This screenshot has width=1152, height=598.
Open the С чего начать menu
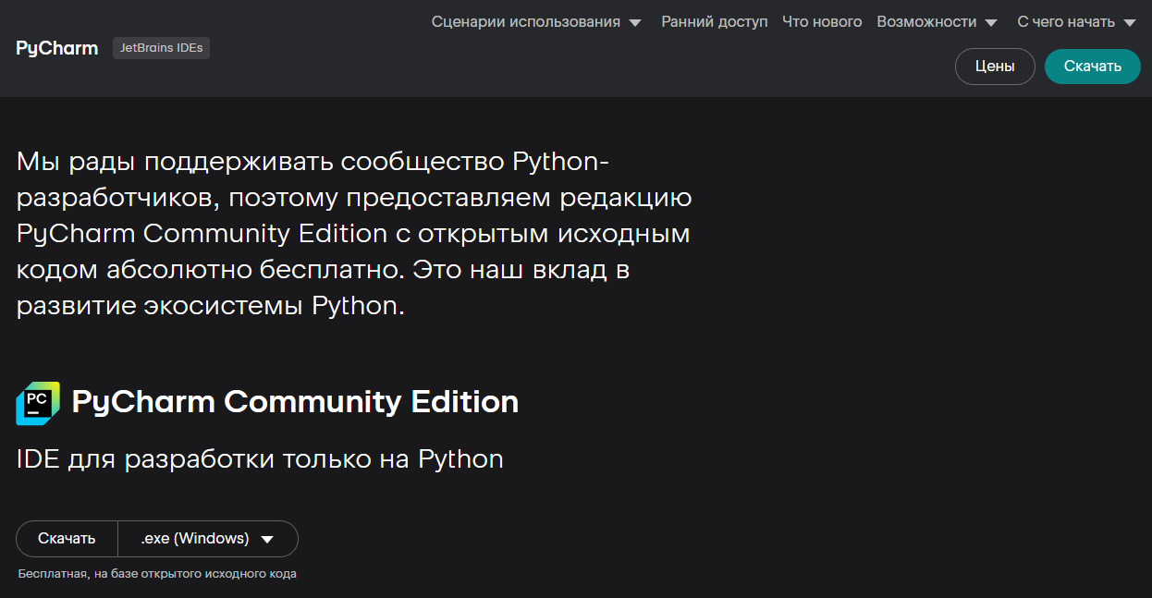[x=1076, y=22]
